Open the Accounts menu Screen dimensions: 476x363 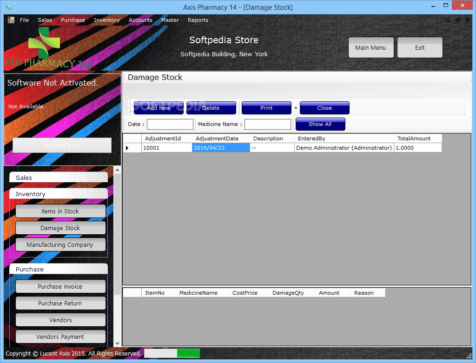tap(140, 20)
